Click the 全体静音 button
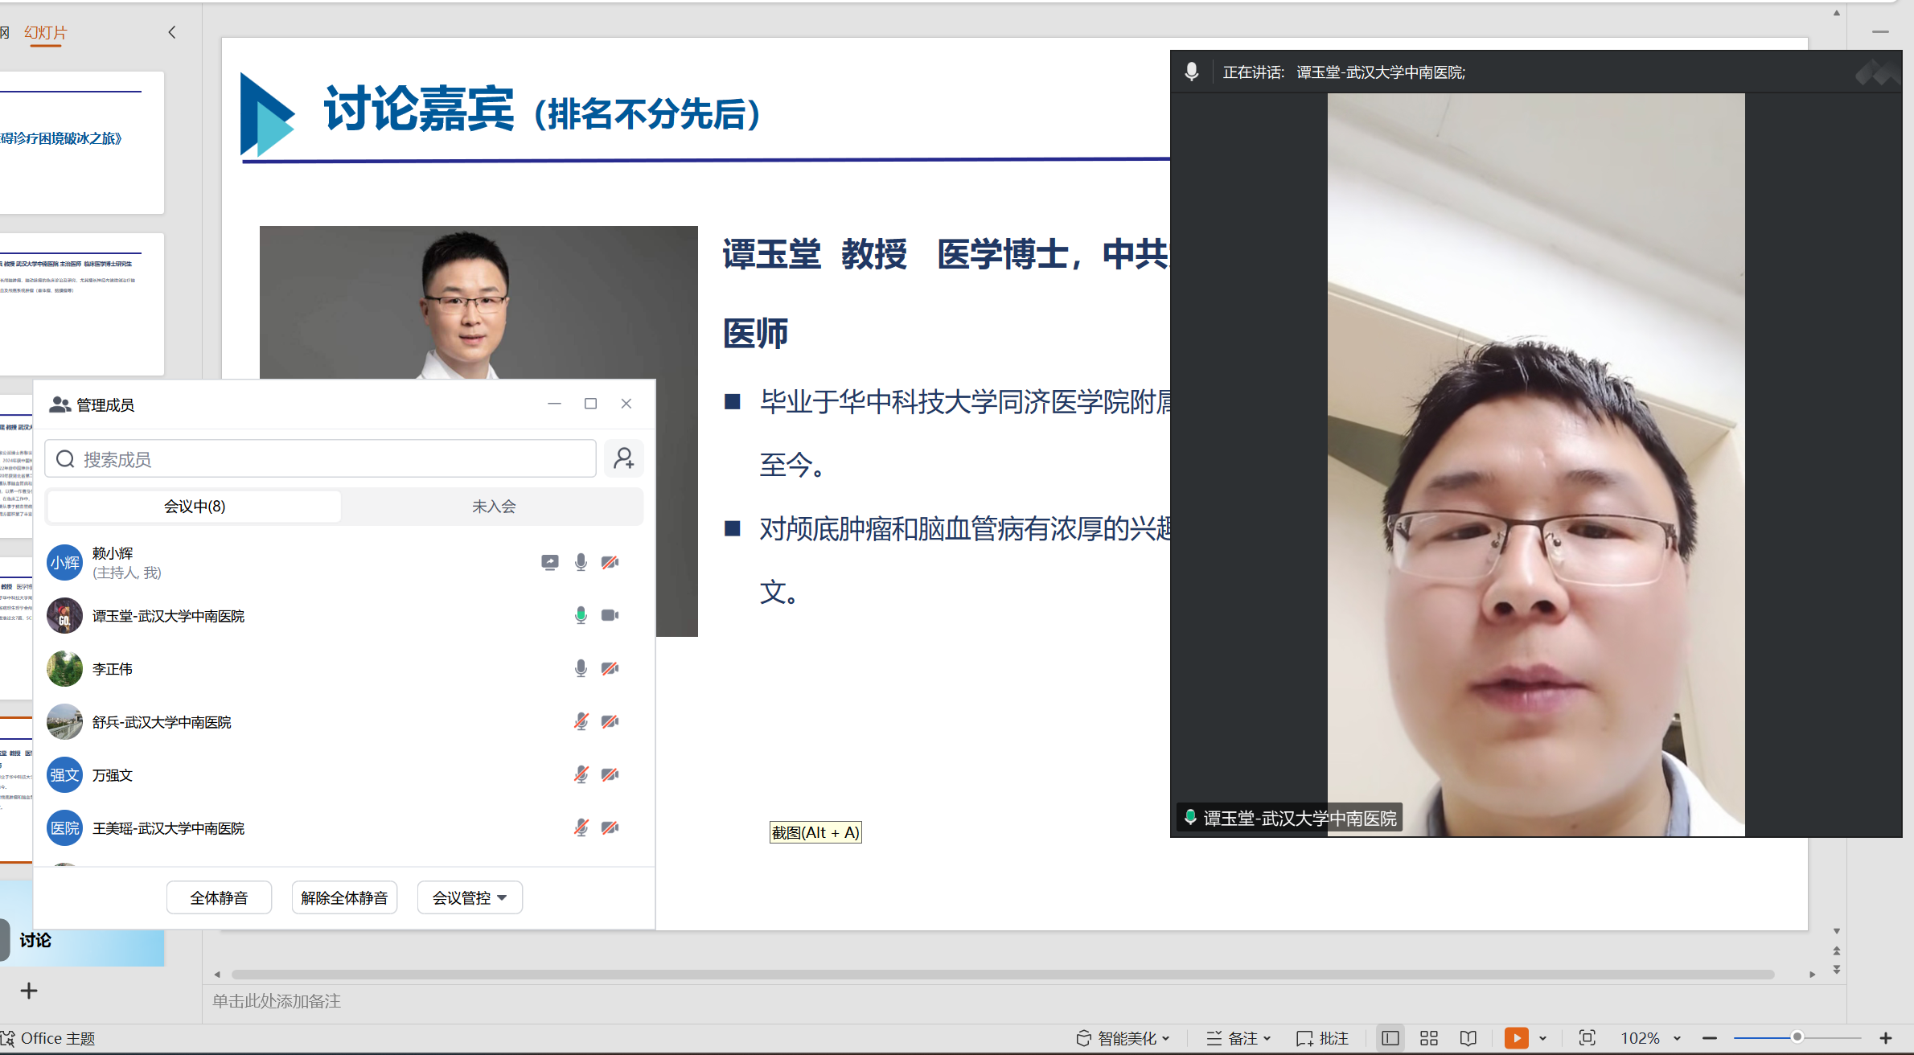 click(x=219, y=897)
